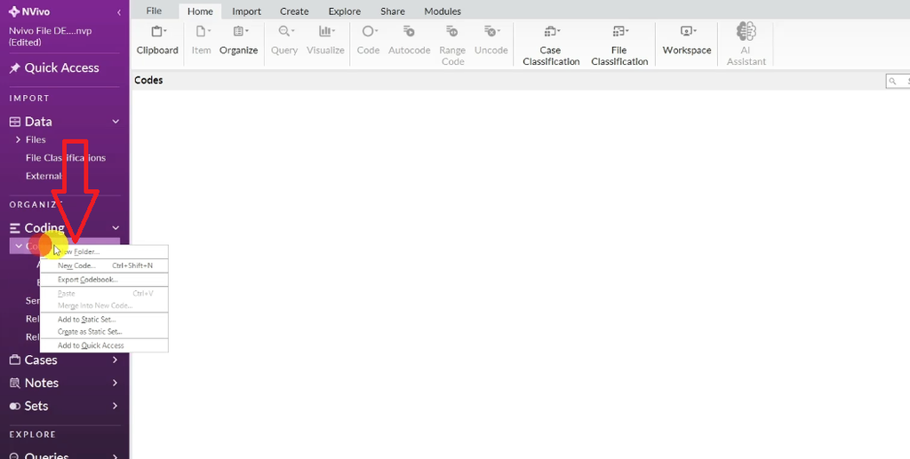Click the Quick Access pin icon
This screenshot has height=459, width=910.
[14, 68]
